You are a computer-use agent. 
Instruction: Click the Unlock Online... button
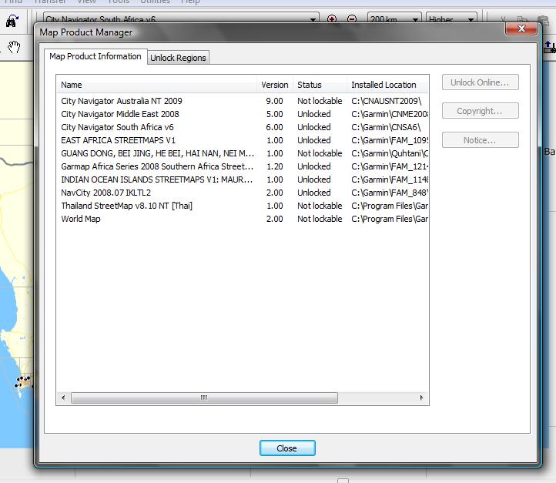[480, 82]
